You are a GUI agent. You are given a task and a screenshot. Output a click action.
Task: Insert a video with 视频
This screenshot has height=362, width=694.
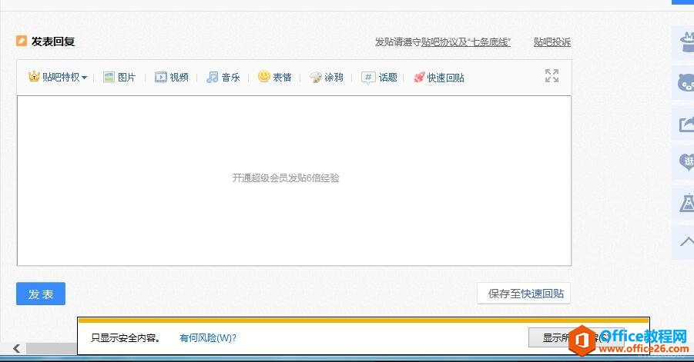point(172,78)
